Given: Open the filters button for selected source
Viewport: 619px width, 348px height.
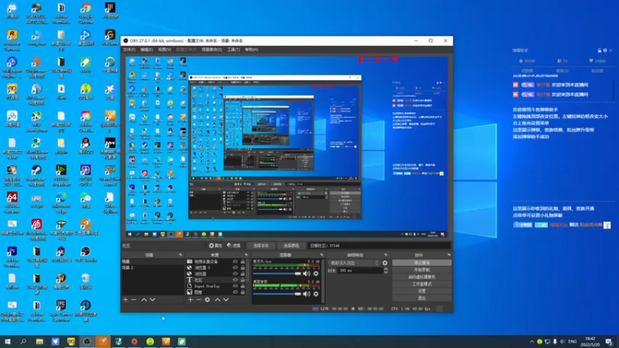Looking at the screenshot, I should click(x=234, y=245).
